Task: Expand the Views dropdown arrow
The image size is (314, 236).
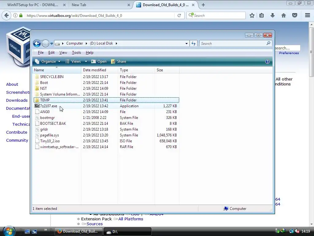Action: [86, 61]
